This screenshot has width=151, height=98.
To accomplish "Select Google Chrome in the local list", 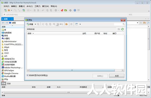I will [10, 73].
